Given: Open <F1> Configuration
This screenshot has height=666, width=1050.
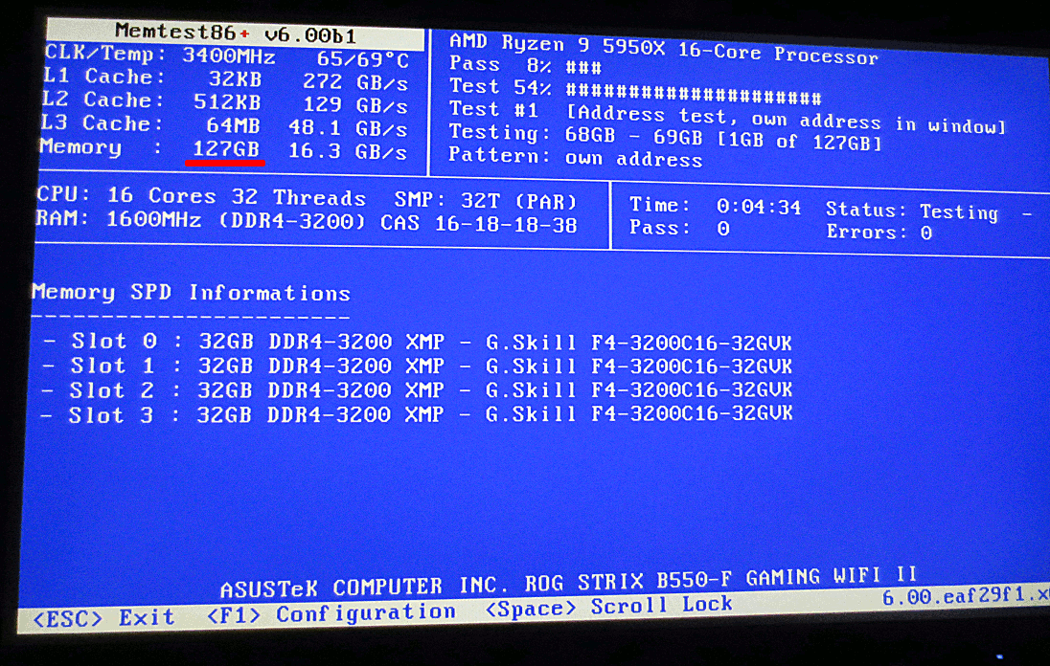Looking at the screenshot, I should (331, 613).
